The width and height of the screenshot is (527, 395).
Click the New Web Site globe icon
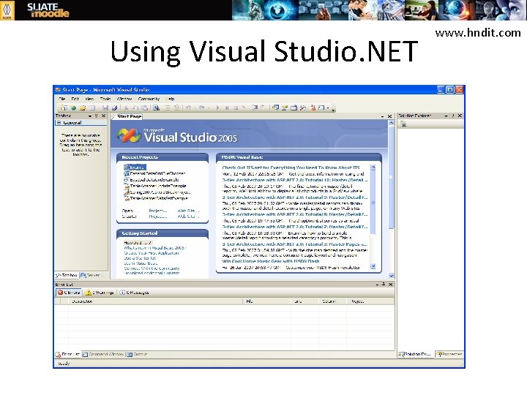point(73,108)
